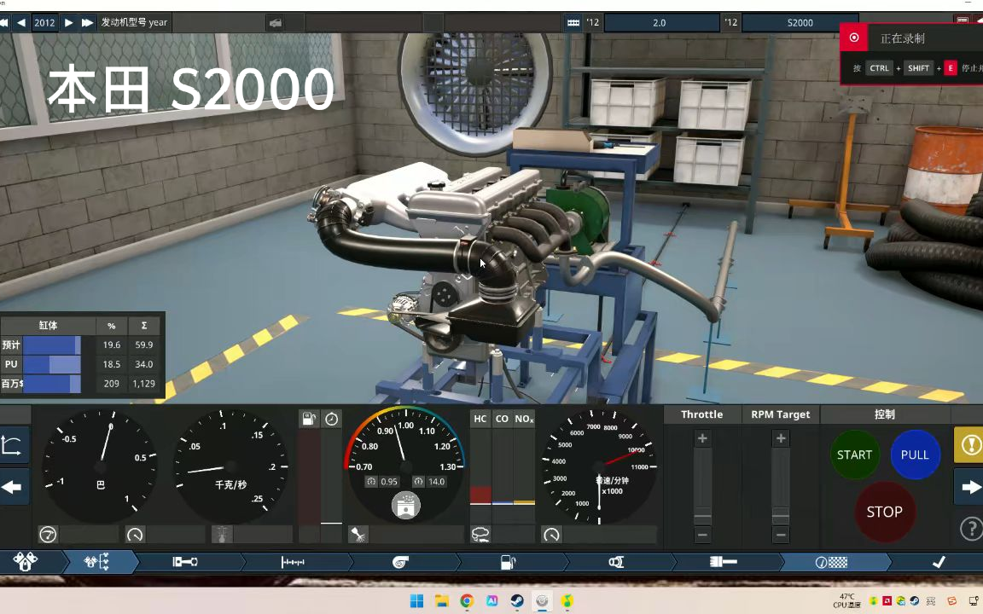Select the NOx emissions column header
The height and width of the screenshot is (614, 983).
coord(524,420)
